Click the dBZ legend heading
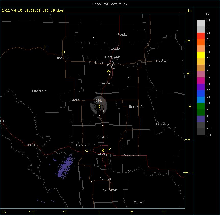Image resolution: width=220 pixels, height=215 pixels. [207, 14]
